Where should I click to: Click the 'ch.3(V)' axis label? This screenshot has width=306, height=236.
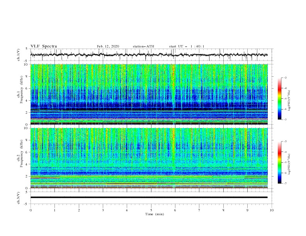[19, 198]
